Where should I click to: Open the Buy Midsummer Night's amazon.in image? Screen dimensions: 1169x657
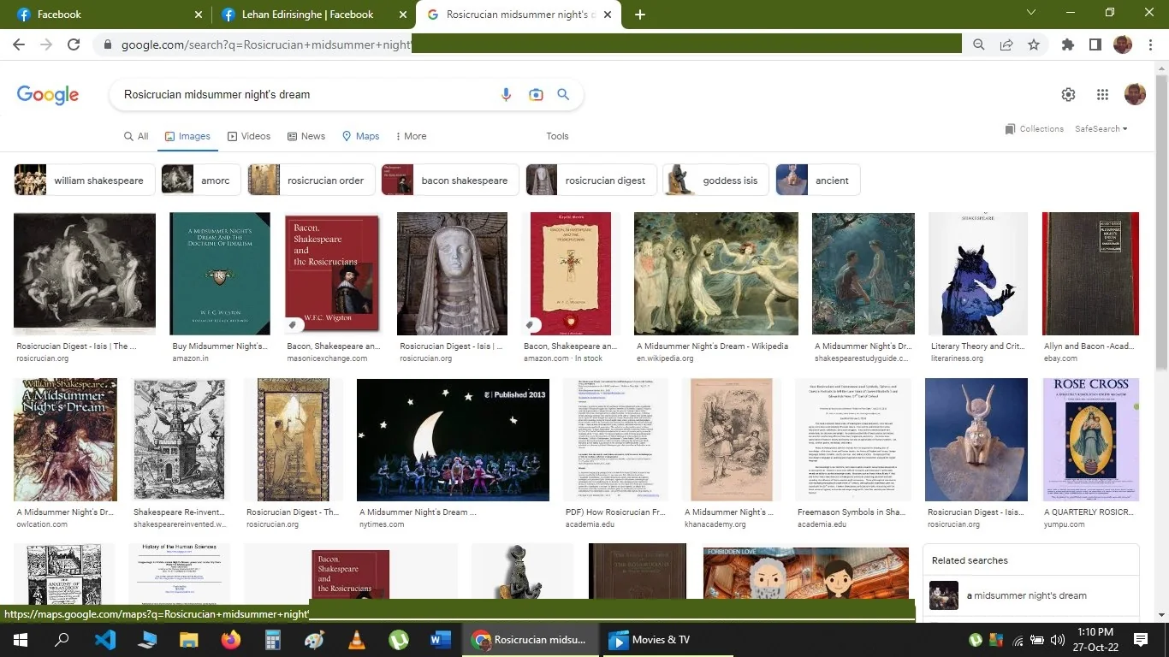point(220,274)
